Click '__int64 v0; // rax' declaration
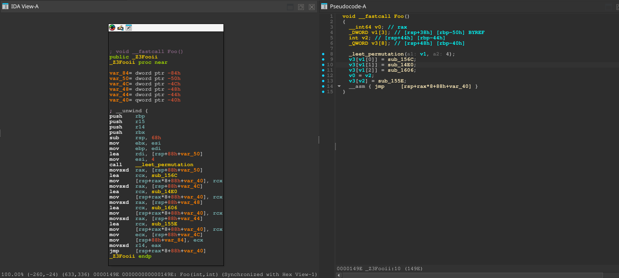The height and width of the screenshot is (278, 619). pyautogui.click(x=378, y=27)
